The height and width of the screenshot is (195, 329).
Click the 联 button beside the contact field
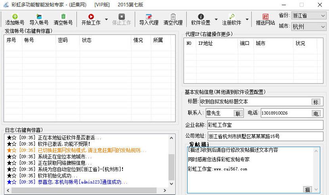238,113
